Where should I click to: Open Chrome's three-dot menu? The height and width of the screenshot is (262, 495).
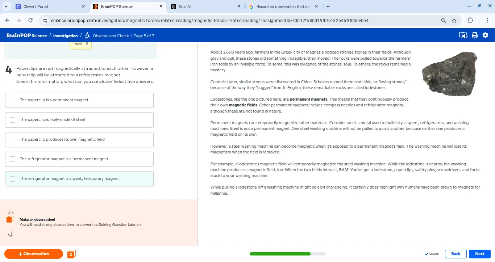click(488, 21)
